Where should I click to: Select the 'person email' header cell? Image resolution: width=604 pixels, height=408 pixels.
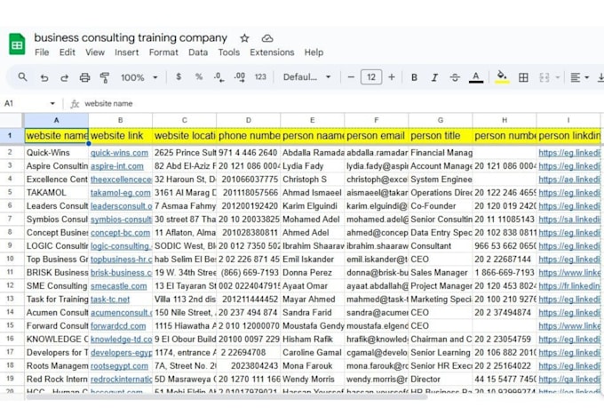click(377, 136)
